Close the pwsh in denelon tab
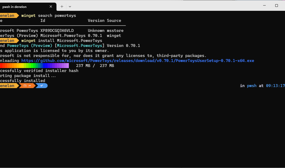This screenshot has height=168, width=285. [51, 7]
